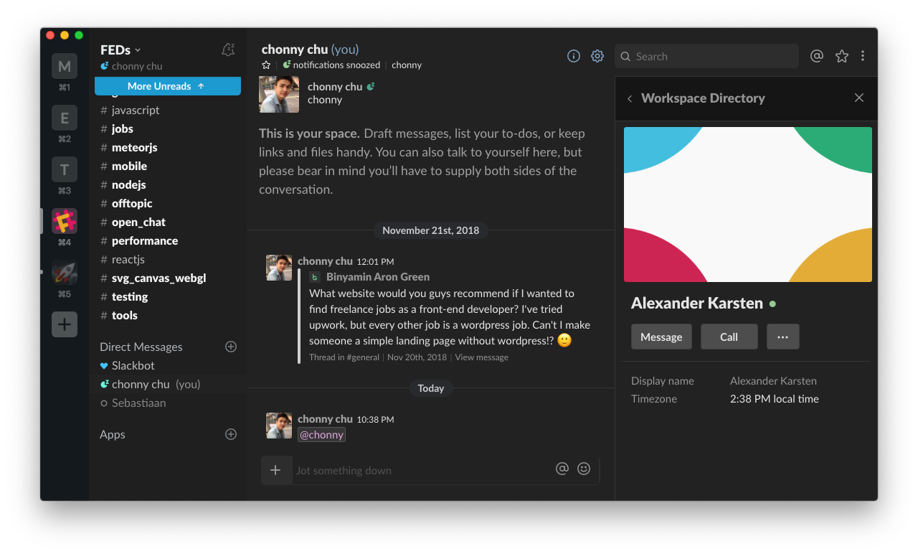Open the Apps section header
The image size is (918, 554).
click(x=113, y=434)
